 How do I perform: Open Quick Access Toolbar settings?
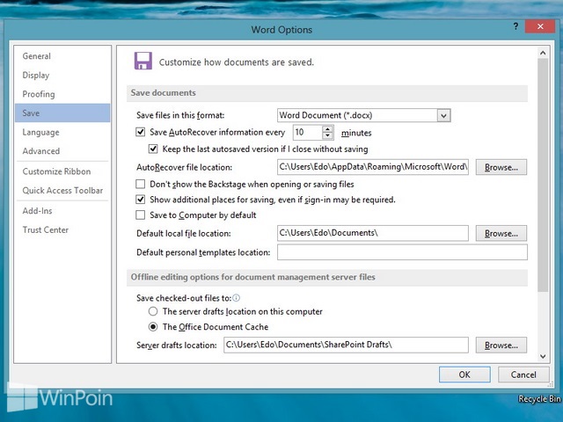[x=62, y=191]
